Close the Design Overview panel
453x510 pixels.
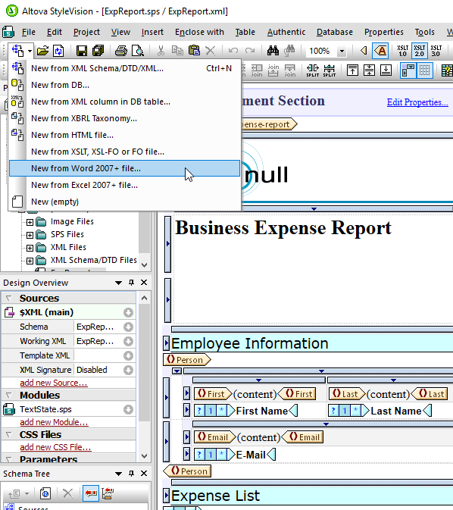coord(144,283)
